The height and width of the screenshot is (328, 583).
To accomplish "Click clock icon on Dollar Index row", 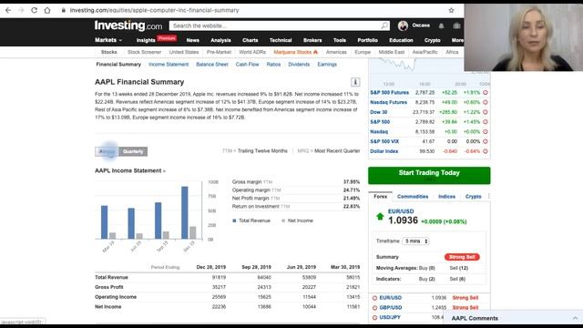I will [486, 151].
